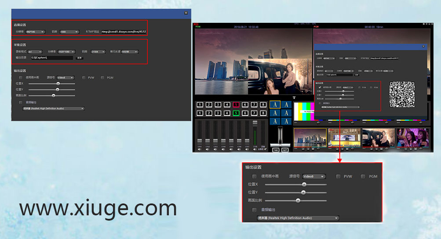Mute CH8 with its speaker icon

(x=255, y=150)
